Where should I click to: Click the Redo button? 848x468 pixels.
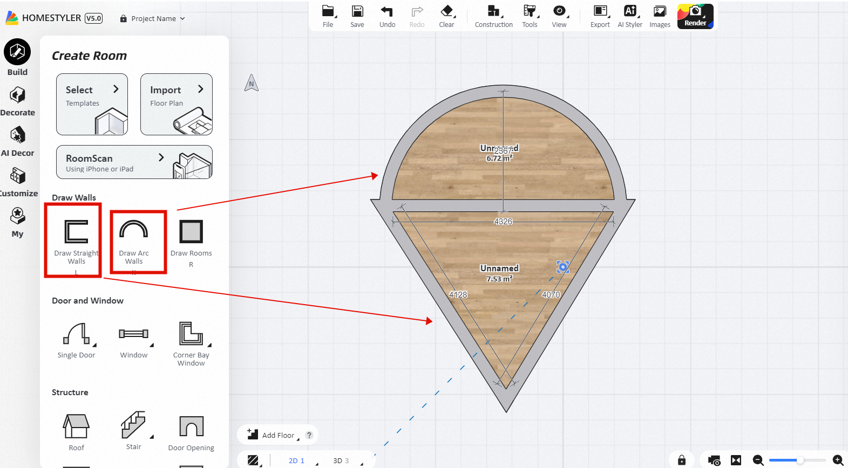[x=417, y=16]
